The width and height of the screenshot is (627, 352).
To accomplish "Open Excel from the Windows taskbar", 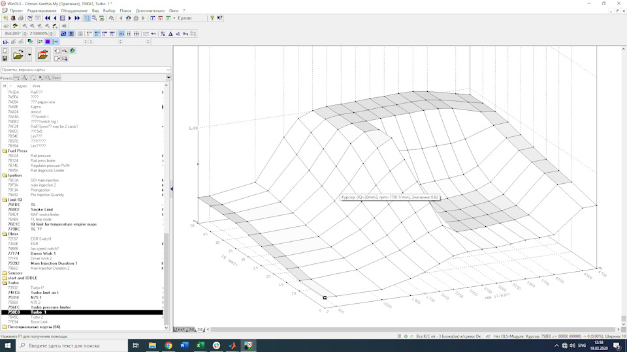I will pyautogui.click(x=201, y=345).
